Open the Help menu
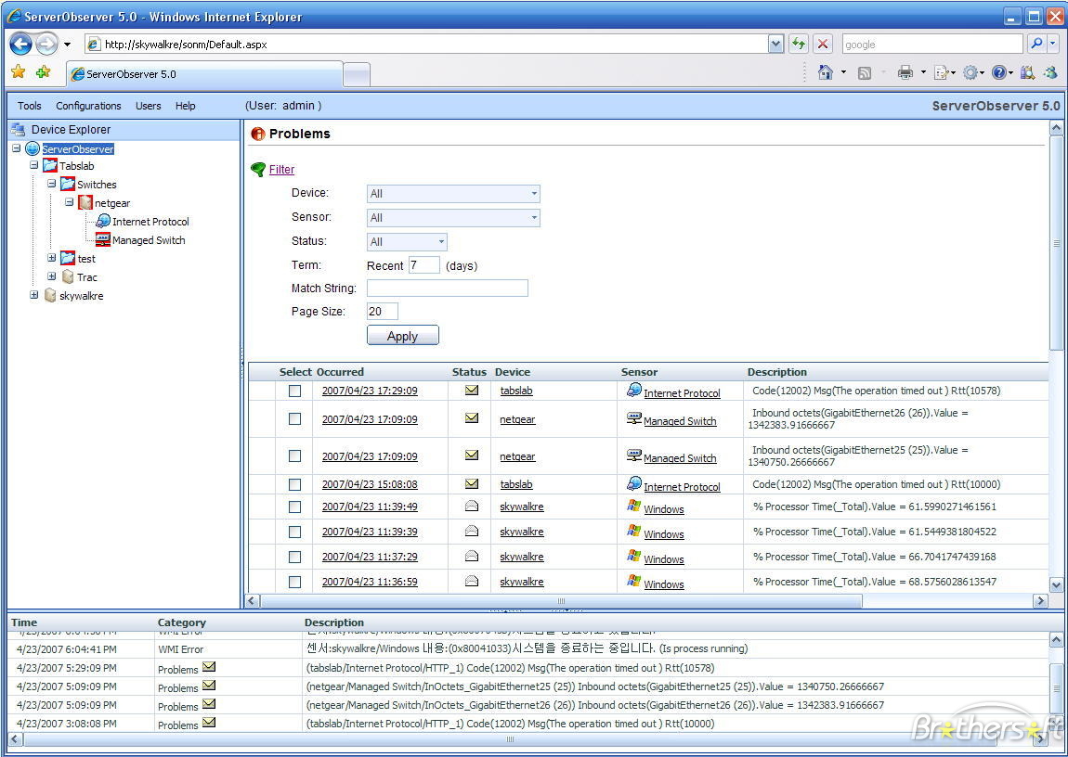This screenshot has height=757, width=1068. [185, 106]
